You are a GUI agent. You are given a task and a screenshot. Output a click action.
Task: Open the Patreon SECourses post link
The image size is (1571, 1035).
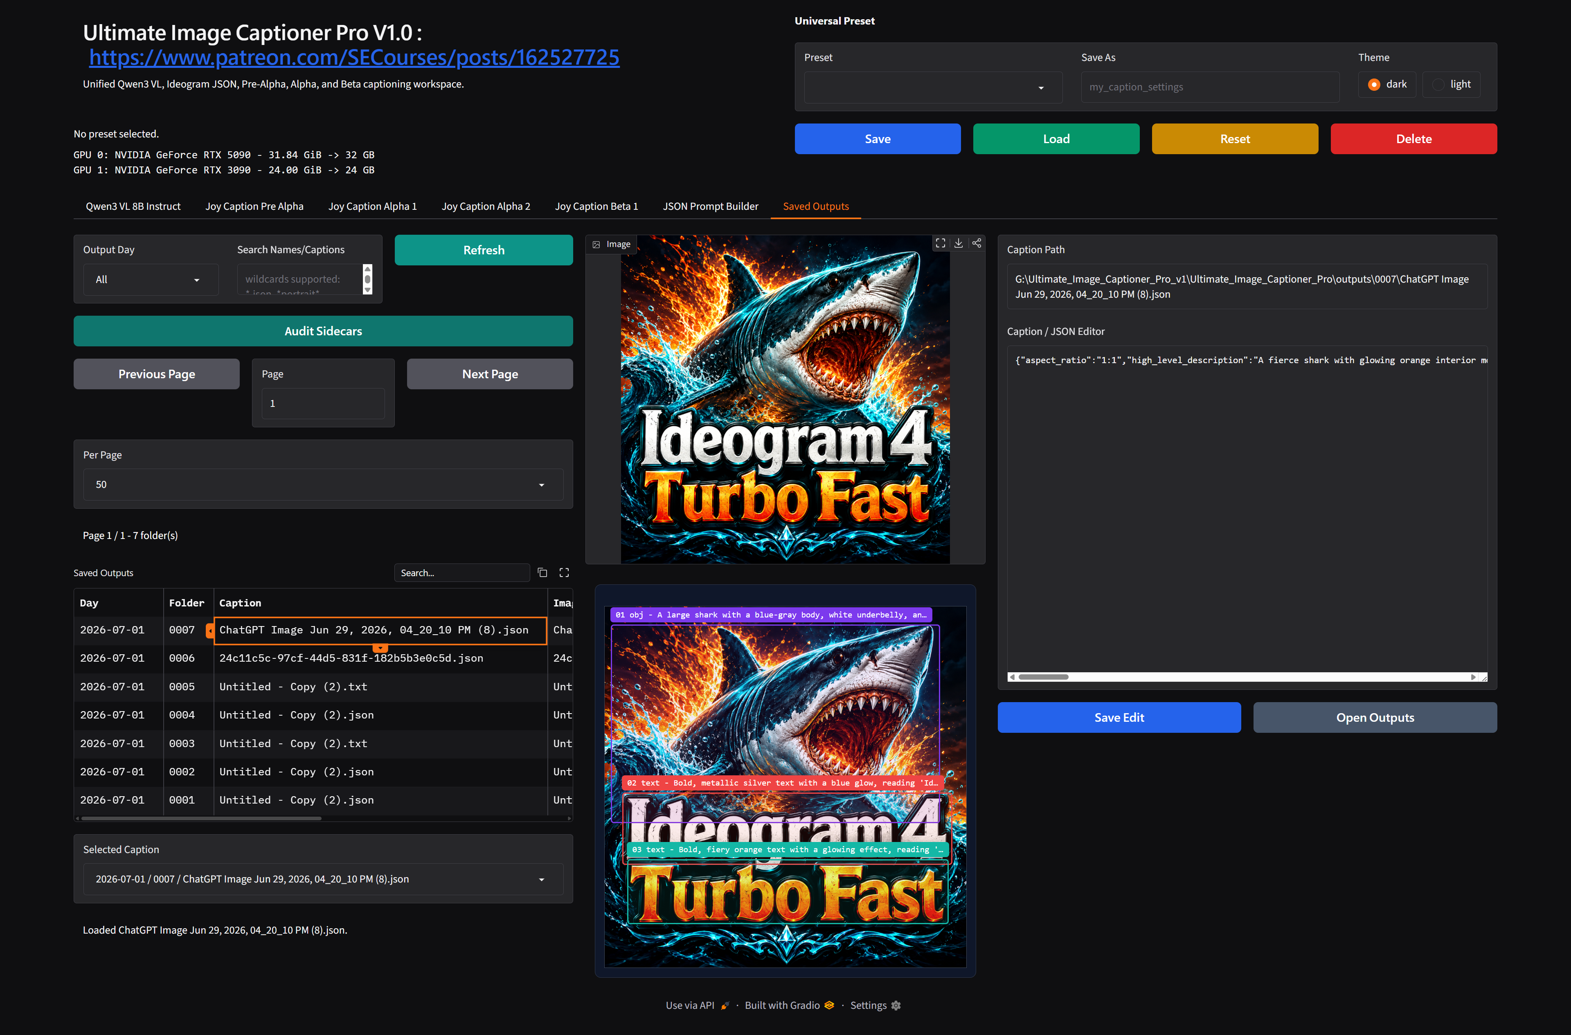pyautogui.click(x=354, y=57)
